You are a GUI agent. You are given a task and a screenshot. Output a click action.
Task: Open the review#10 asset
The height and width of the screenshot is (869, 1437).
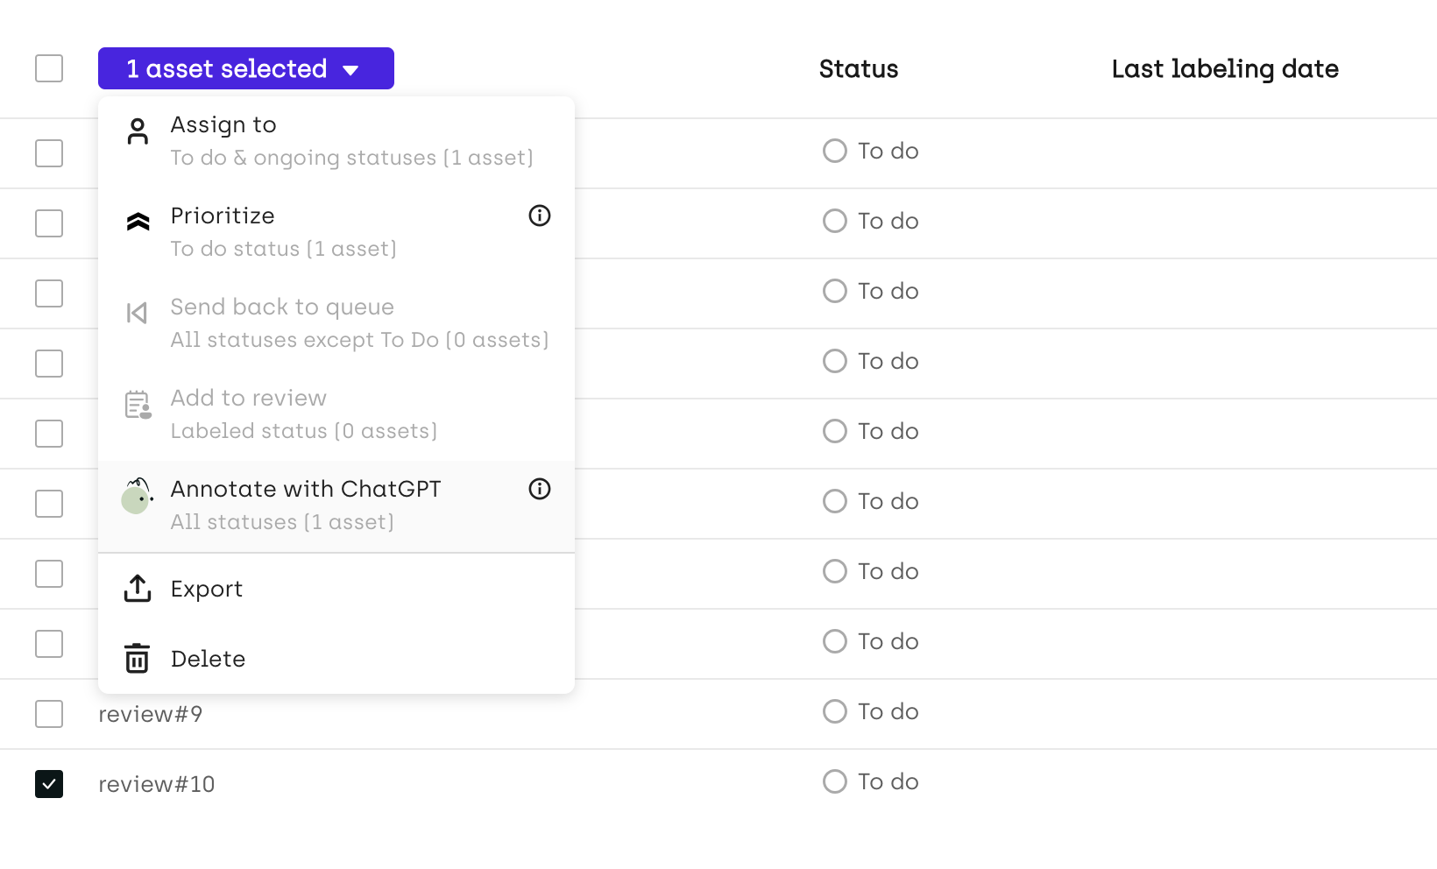(157, 784)
